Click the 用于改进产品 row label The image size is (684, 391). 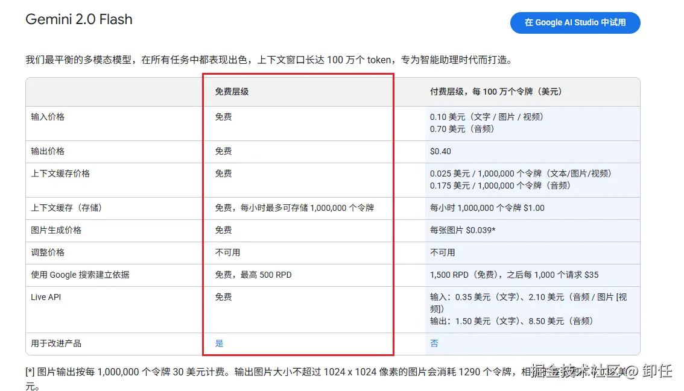click(56, 343)
